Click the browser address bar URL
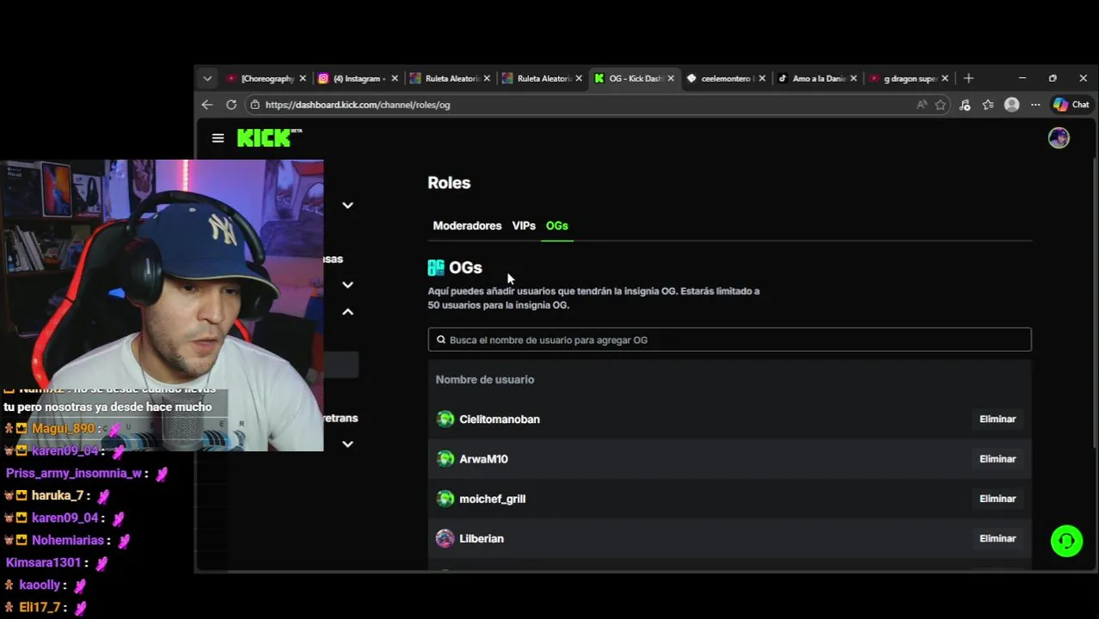Screen dimensions: 1099x619 point(358,105)
